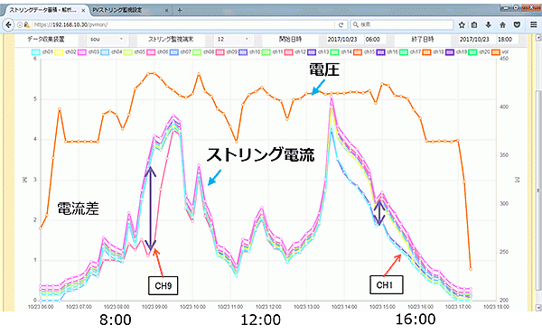Go back using the browser back arrow
542x334 pixels.
click(x=8, y=25)
